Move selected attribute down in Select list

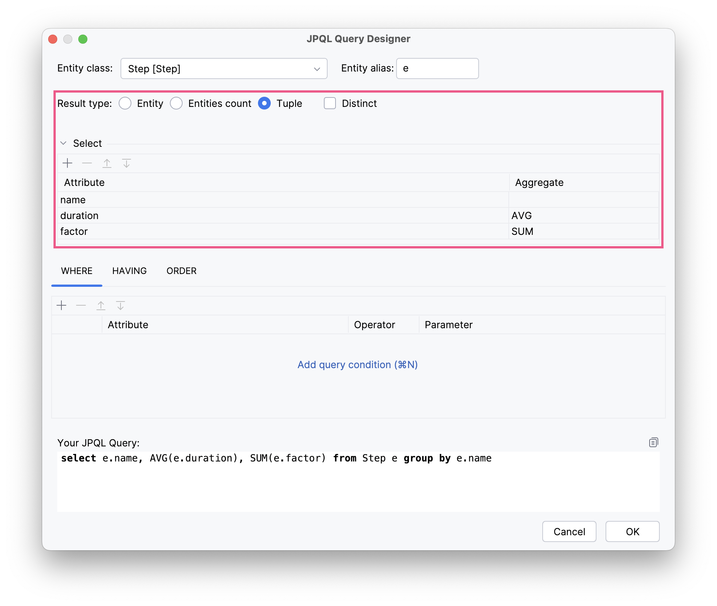pyautogui.click(x=127, y=163)
